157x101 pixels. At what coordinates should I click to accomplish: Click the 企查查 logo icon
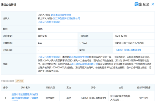pyautogui.click(x=136, y=4)
